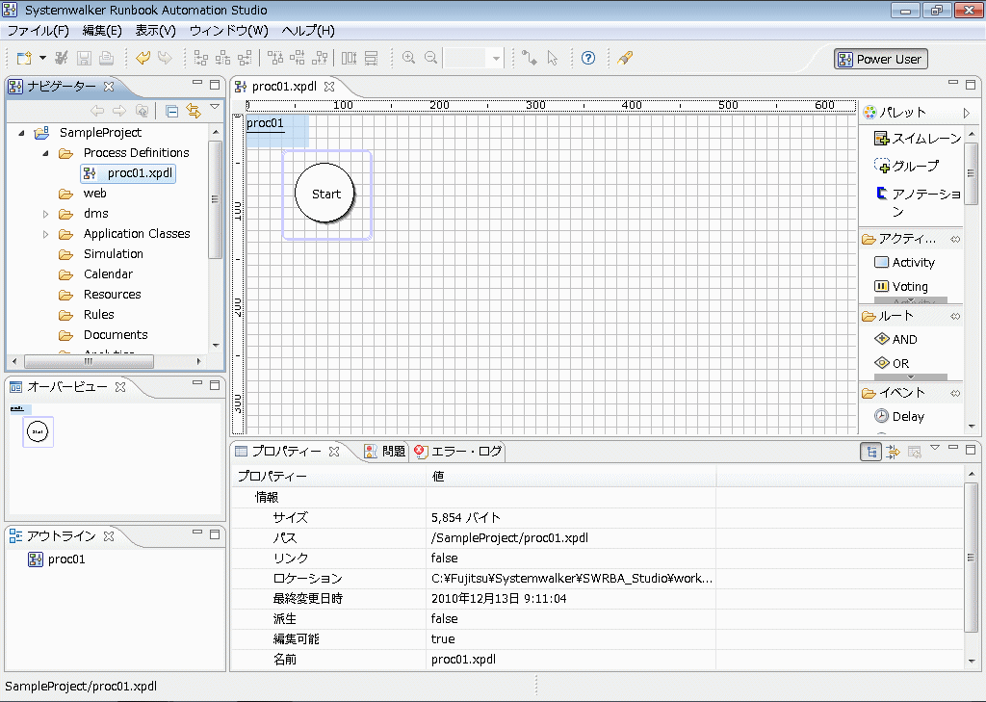Select proc01 in the Outline view
The width and height of the screenshot is (986, 702).
(x=57, y=559)
